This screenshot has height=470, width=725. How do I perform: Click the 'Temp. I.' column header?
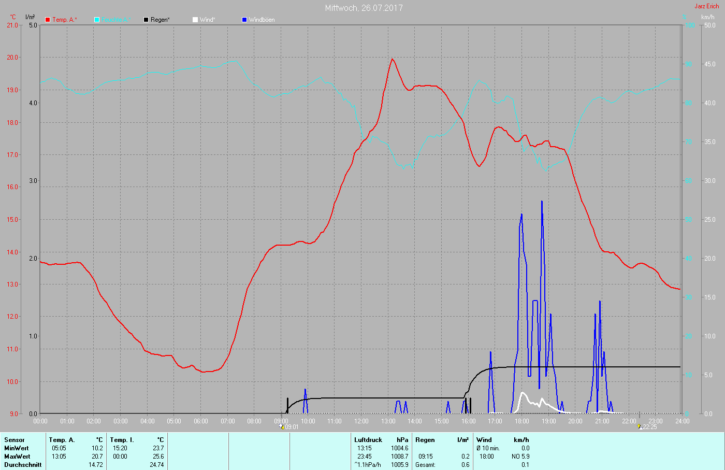point(122,440)
